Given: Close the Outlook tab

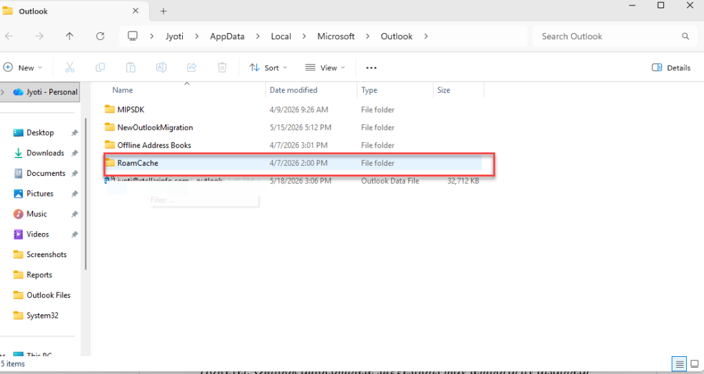Looking at the screenshot, I should pyautogui.click(x=135, y=11).
